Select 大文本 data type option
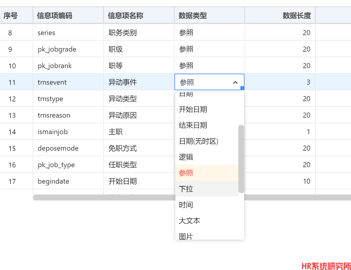351x270 pixels. click(189, 220)
